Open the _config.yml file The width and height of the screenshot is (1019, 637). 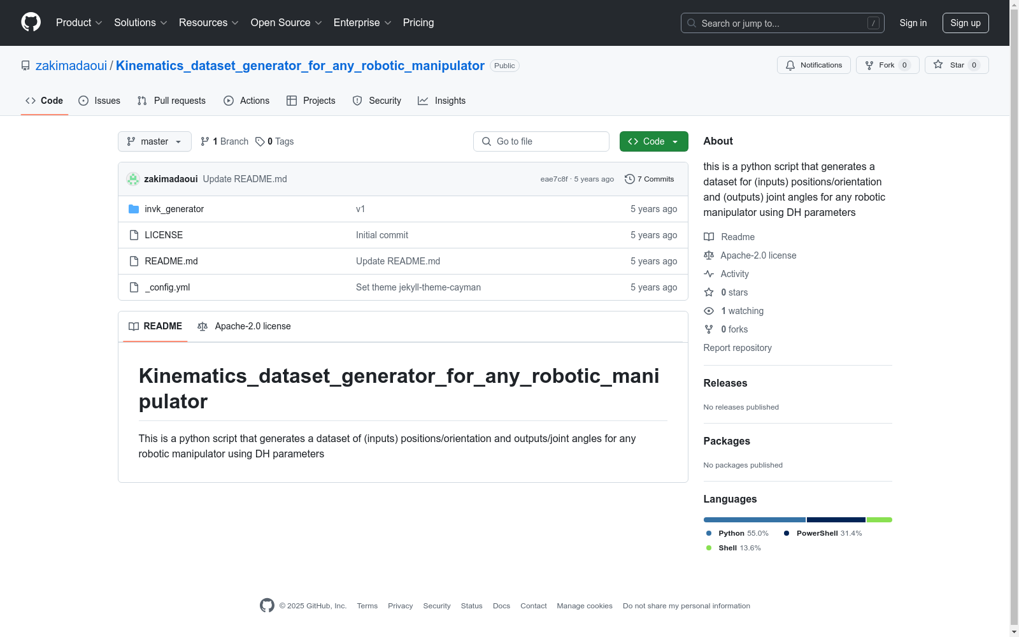(x=167, y=287)
